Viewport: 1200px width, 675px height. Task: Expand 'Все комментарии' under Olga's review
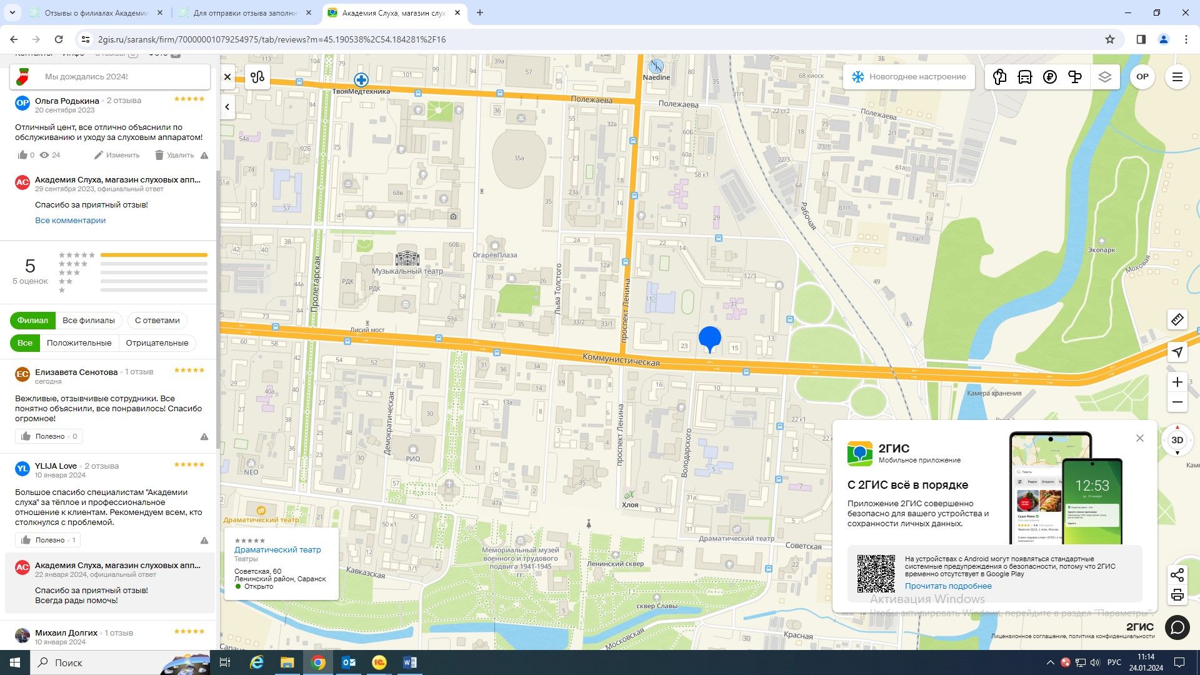click(x=70, y=221)
